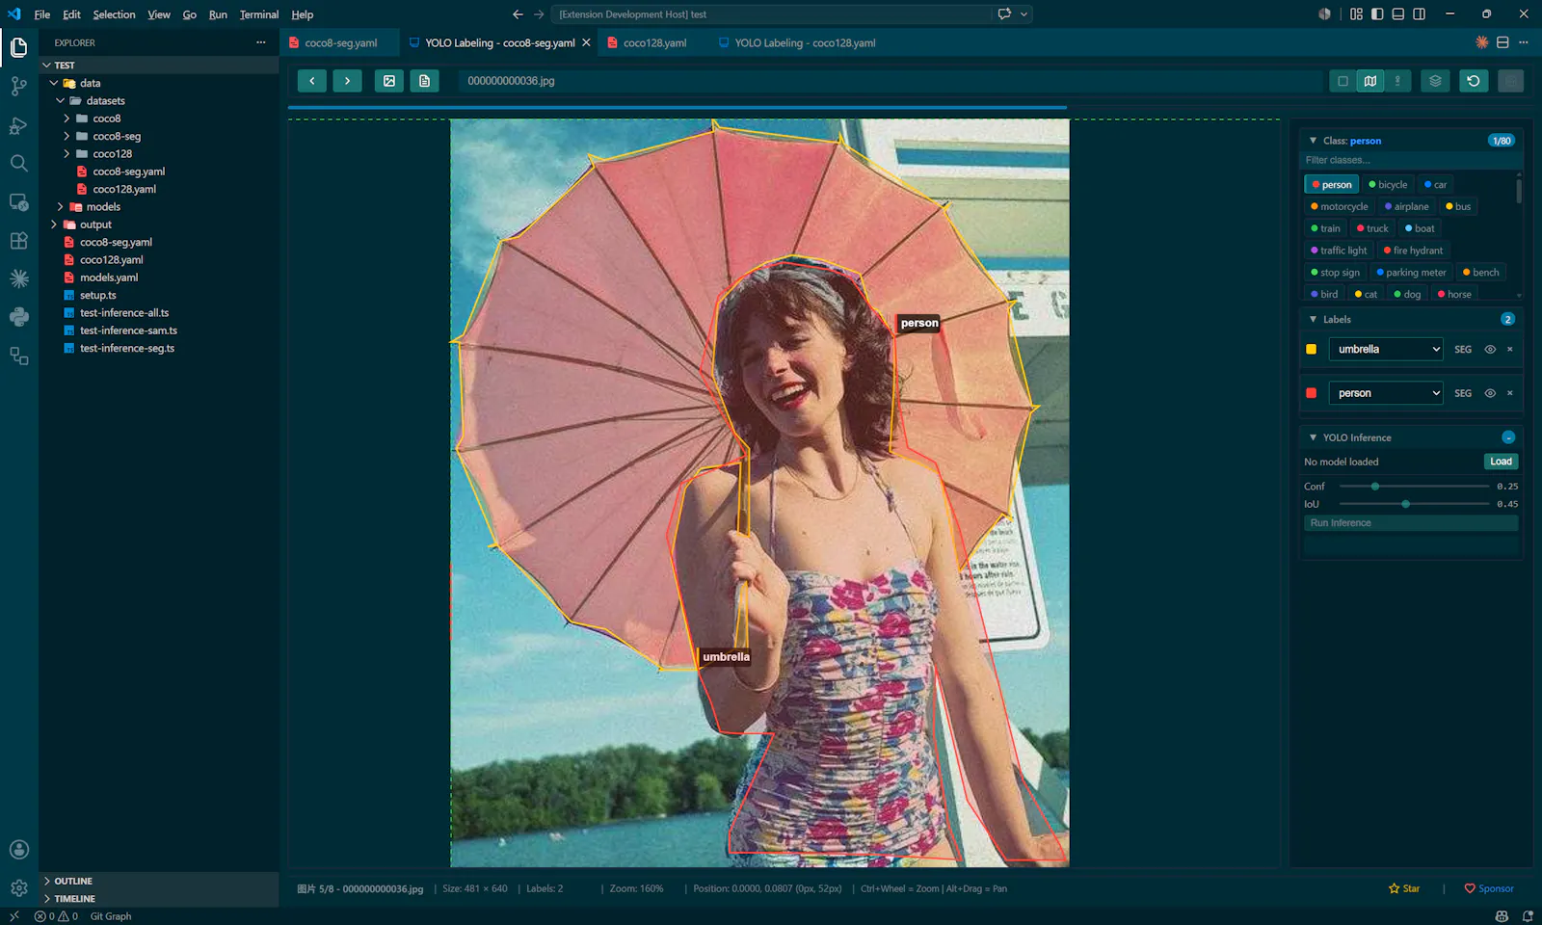
Task: Click the stacked layers toolbar icon
Action: point(1435,81)
